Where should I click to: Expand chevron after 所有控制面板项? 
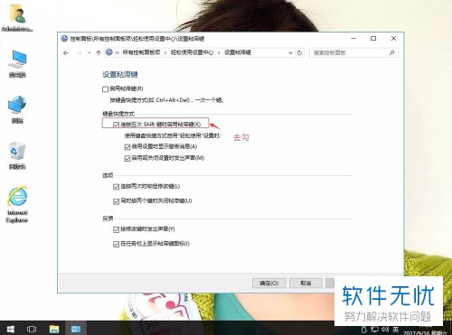[x=165, y=52]
